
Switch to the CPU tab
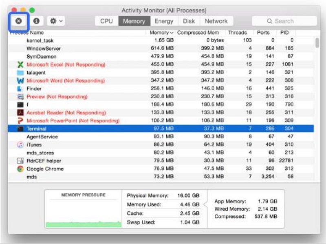point(106,21)
